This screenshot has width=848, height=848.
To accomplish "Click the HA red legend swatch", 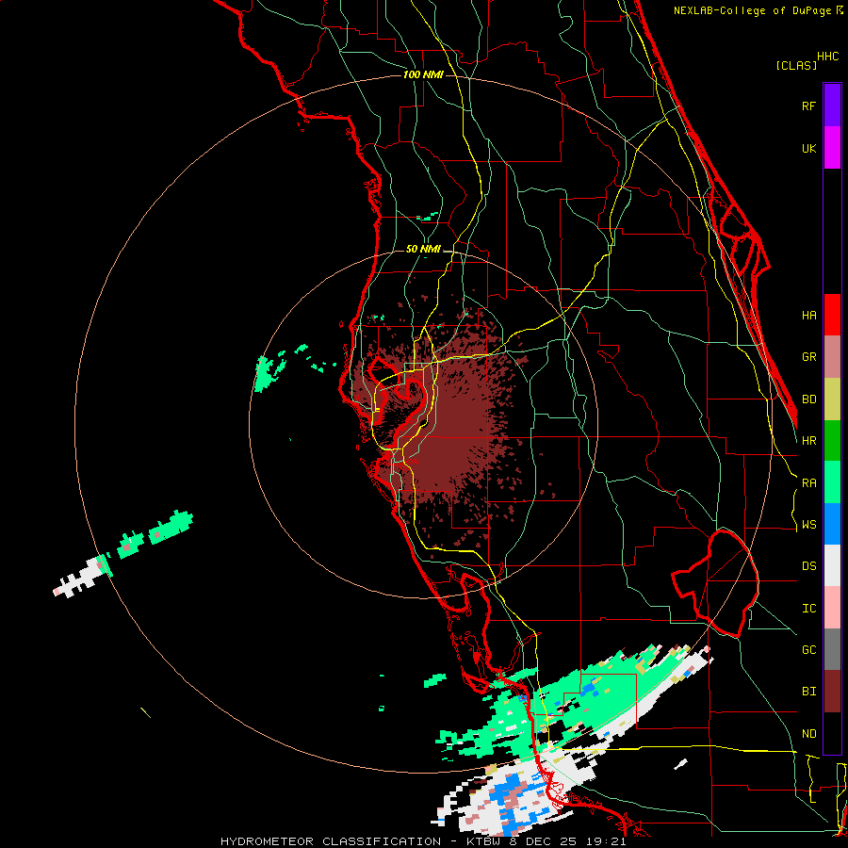I will (832, 315).
